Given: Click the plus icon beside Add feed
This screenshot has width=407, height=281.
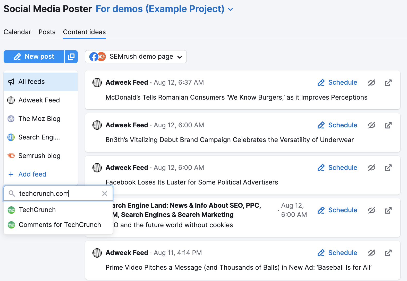Looking at the screenshot, I should (11, 174).
